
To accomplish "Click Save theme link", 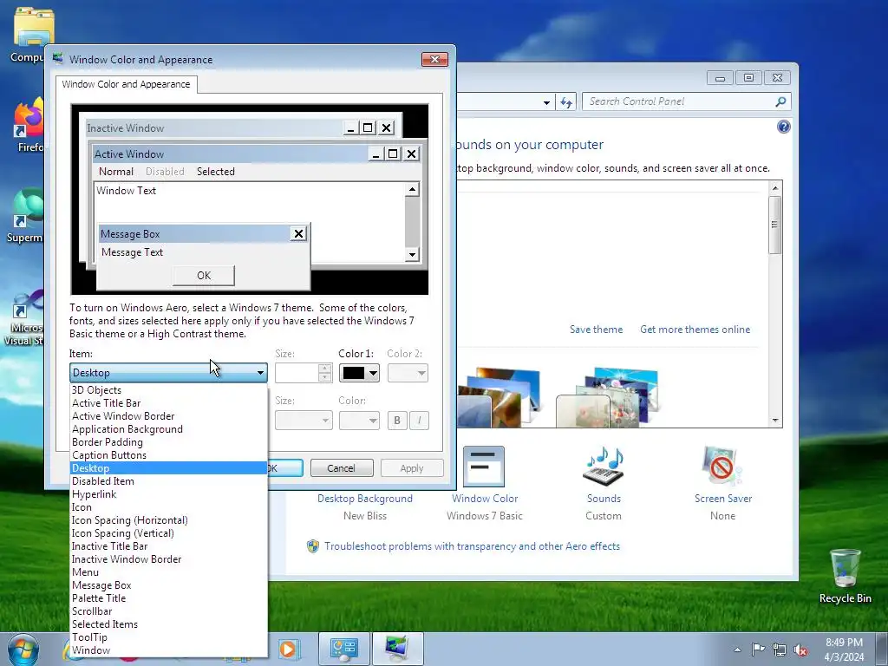I will [596, 330].
